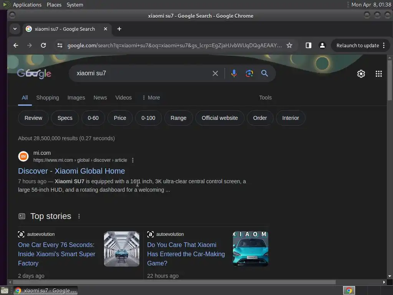Go back using browser back arrow

pos(16,45)
